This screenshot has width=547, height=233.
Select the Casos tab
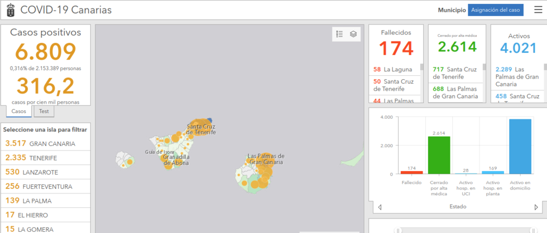(19, 111)
